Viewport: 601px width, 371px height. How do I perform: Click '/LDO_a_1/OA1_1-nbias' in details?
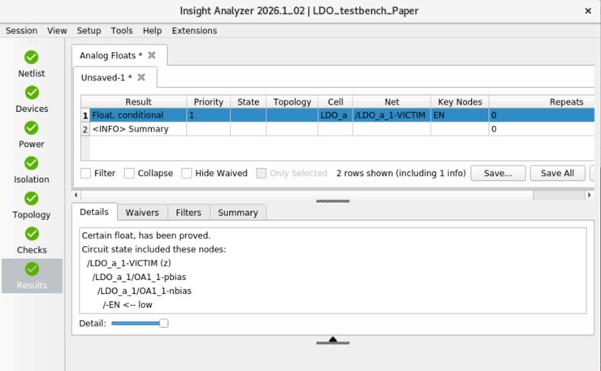coord(145,291)
